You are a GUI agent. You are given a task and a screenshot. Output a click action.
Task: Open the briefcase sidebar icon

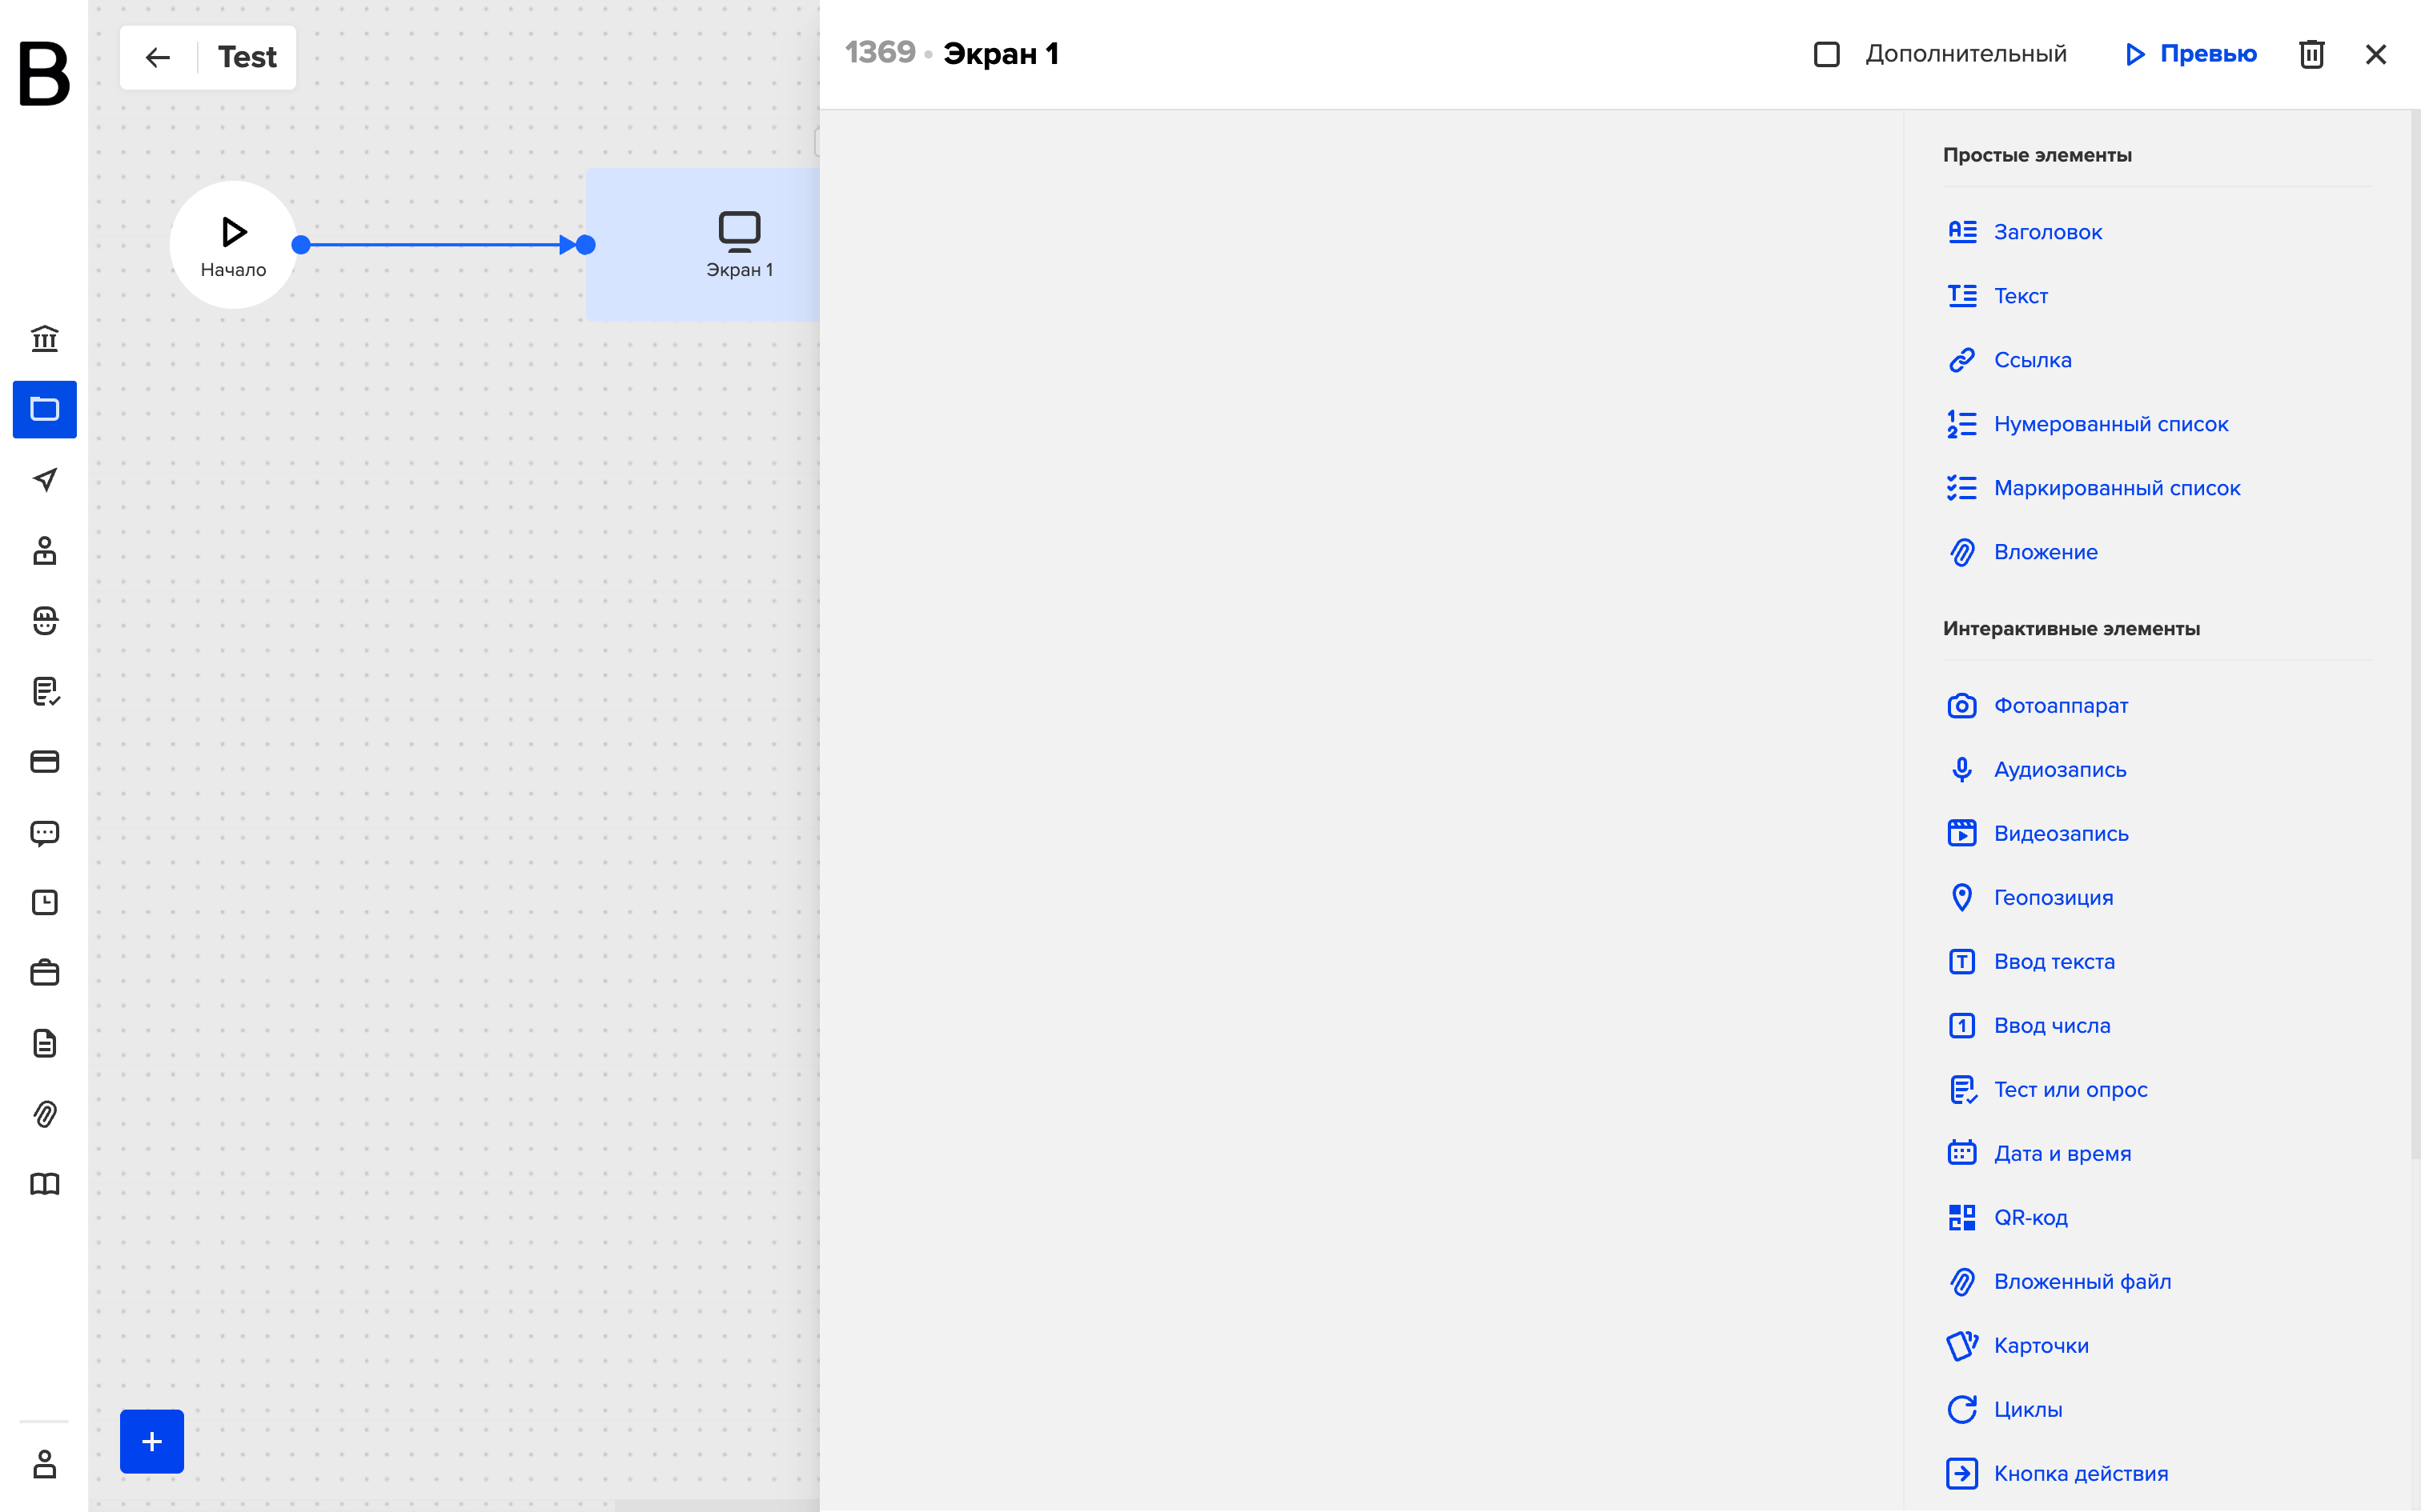44,973
